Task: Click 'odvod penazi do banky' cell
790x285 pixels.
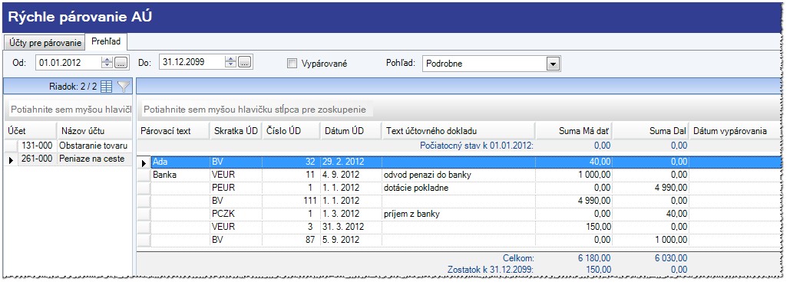Action: click(458, 175)
